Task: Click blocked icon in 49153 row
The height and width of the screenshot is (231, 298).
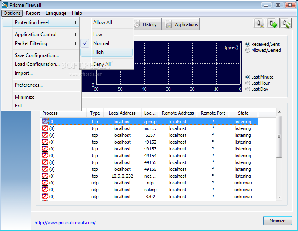Action: 45,149
